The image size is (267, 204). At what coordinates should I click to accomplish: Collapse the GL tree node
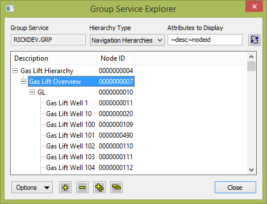click(x=32, y=92)
